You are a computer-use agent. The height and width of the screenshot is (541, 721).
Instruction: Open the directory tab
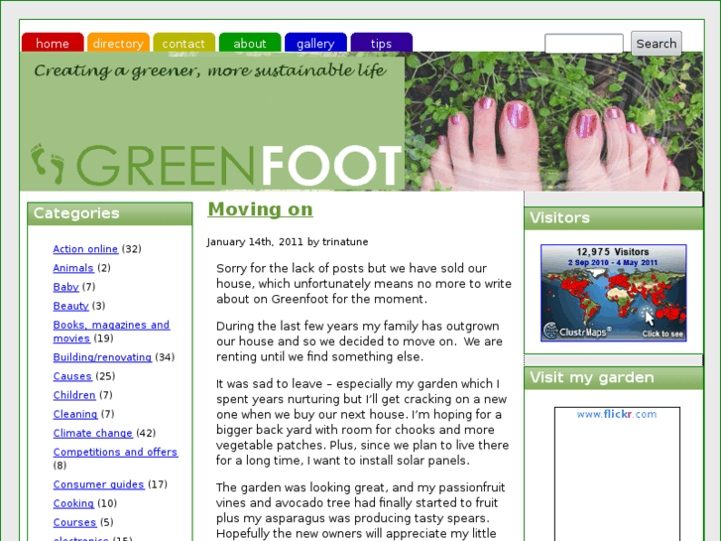118,43
